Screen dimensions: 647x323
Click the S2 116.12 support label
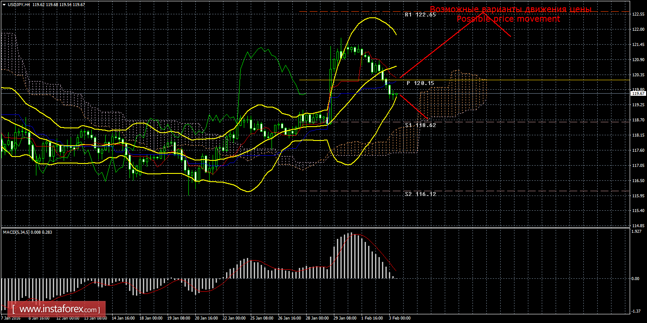tap(420, 194)
